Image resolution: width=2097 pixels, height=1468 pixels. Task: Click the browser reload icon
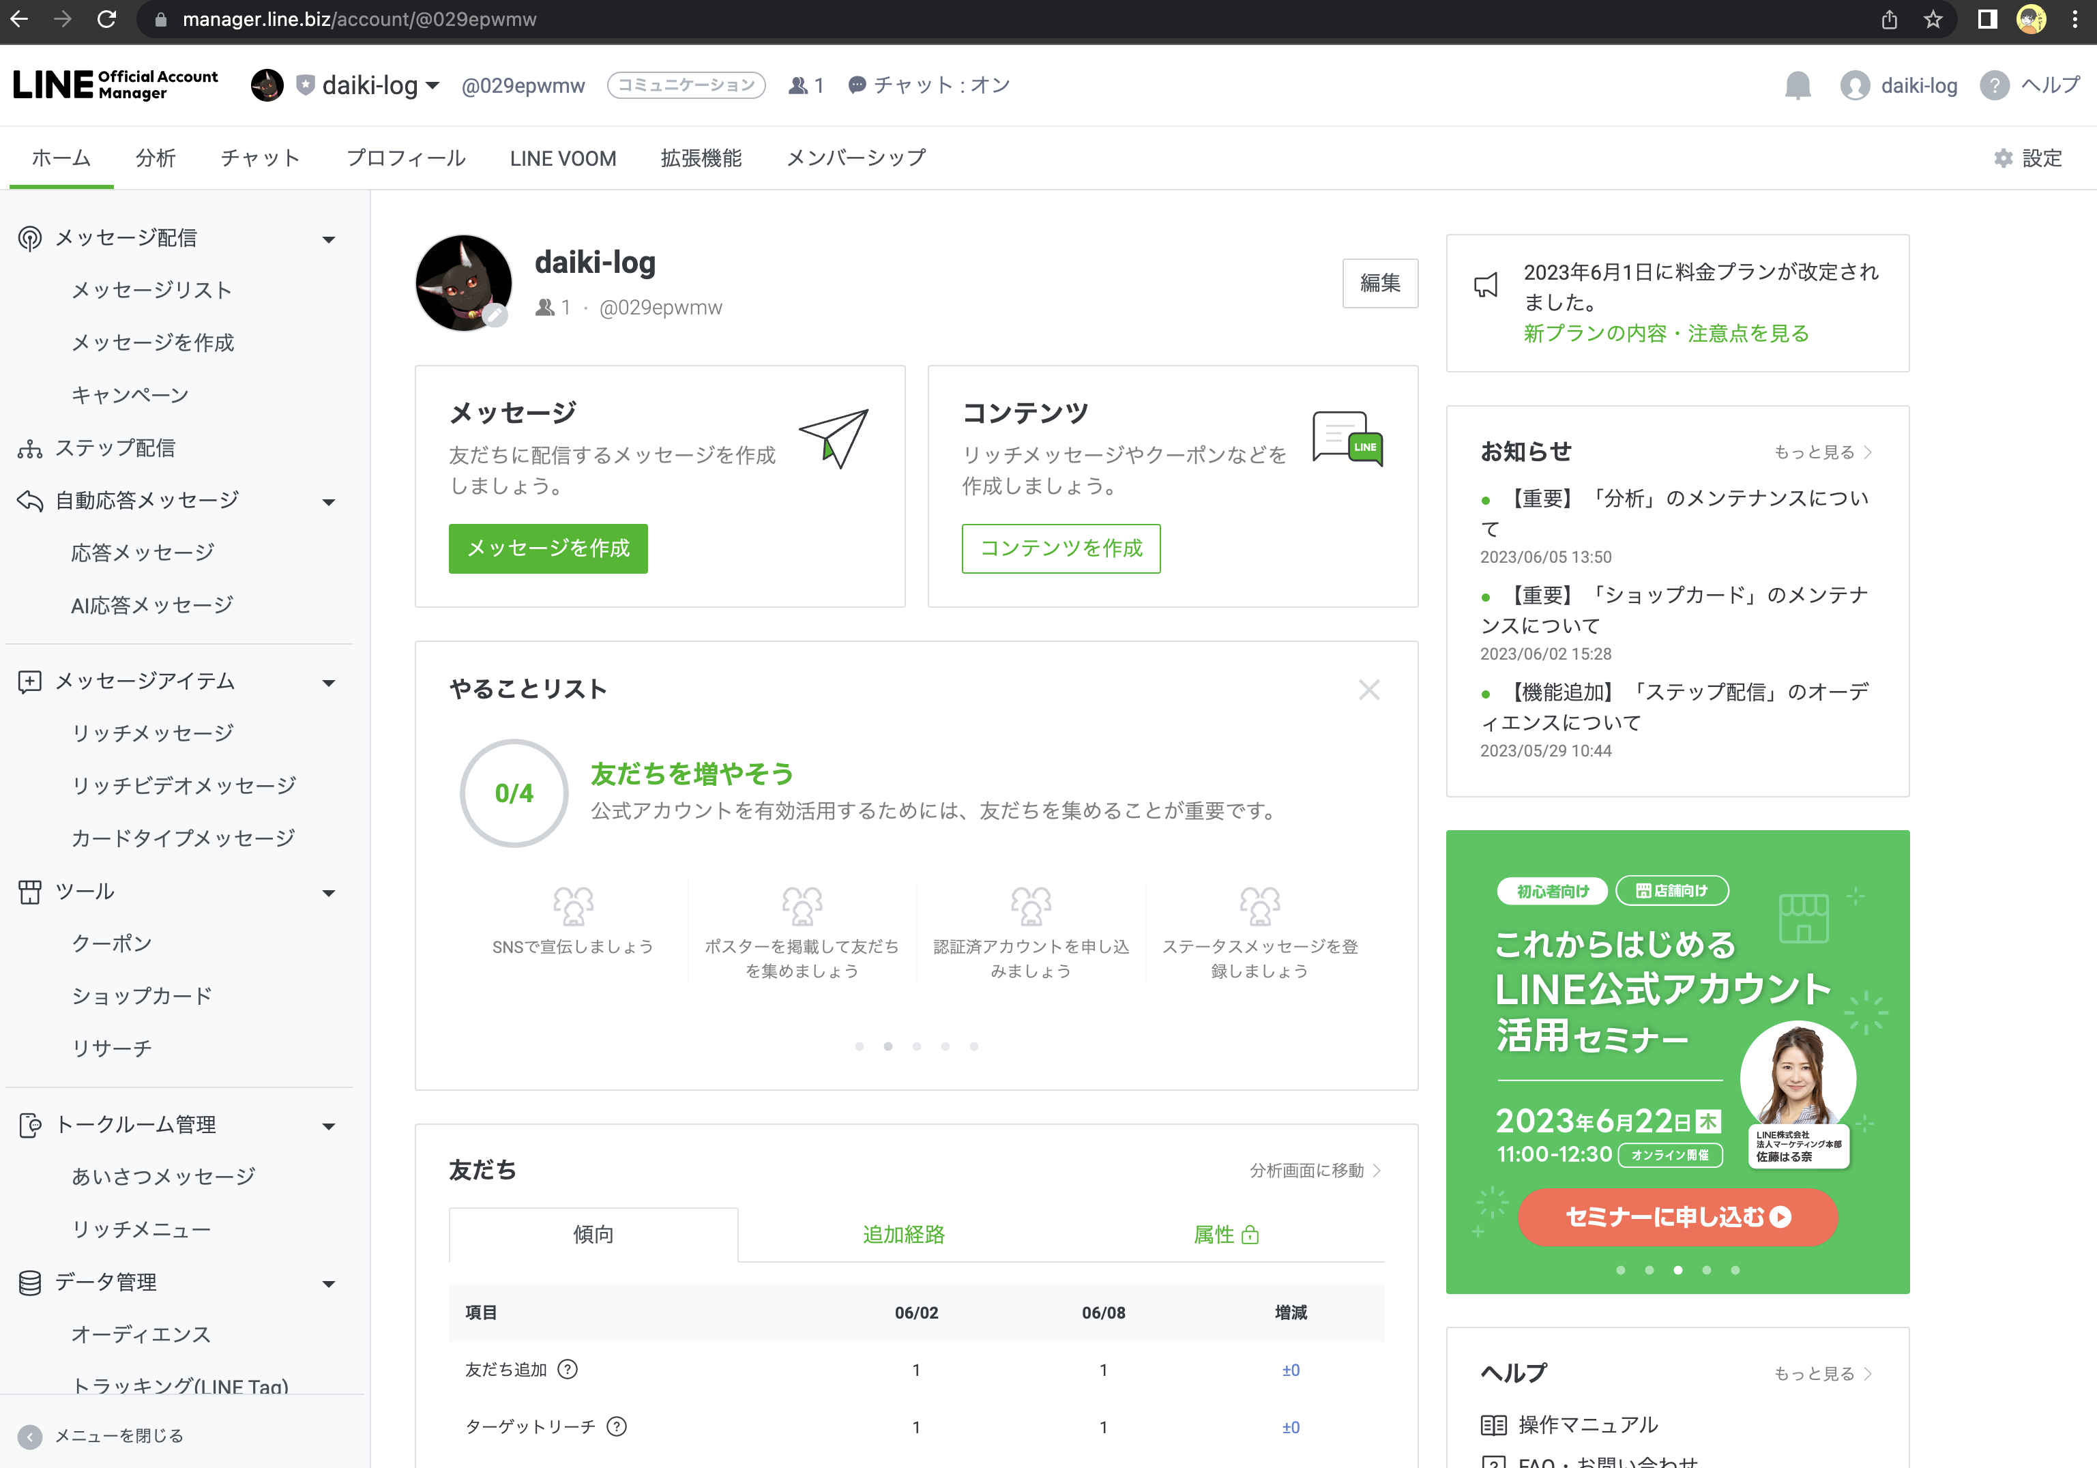tap(107, 19)
